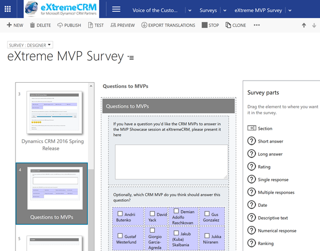Select page 4 Questions to MVPs thumbnail

(x=55, y=188)
